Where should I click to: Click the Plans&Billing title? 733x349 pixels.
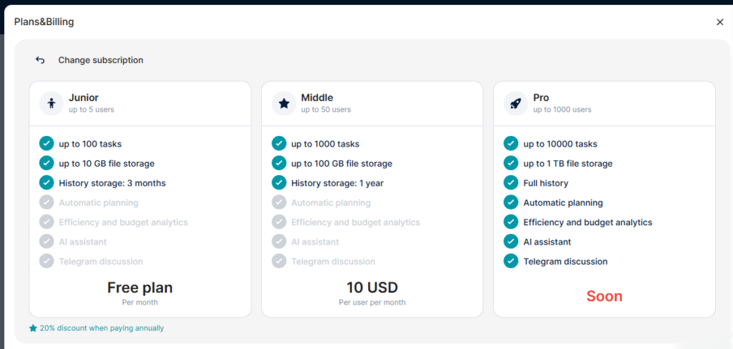pos(44,21)
